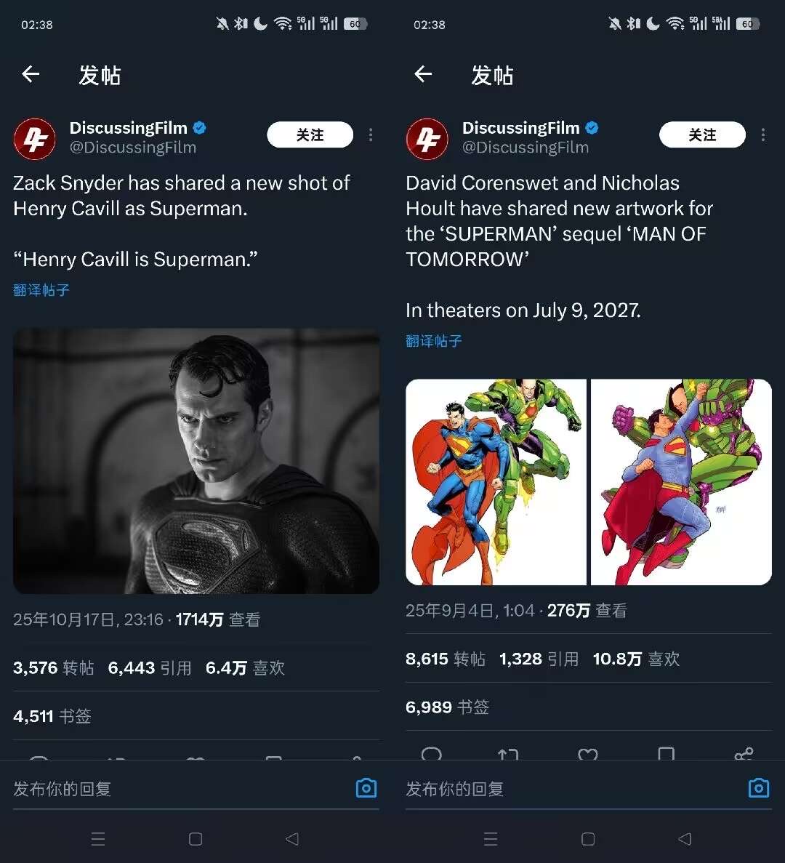The height and width of the screenshot is (863, 785).
Task: Tap camera icon under Henry Cavill post
Action: 366,788
